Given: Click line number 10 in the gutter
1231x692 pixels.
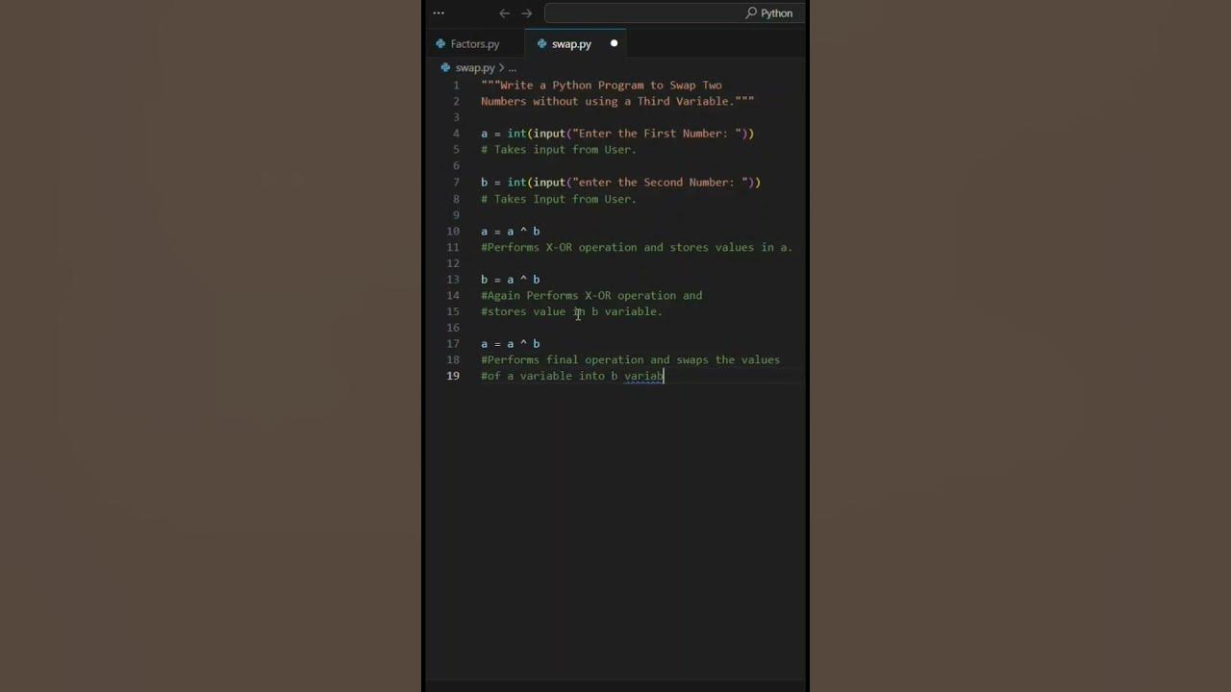Looking at the screenshot, I should (453, 232).
